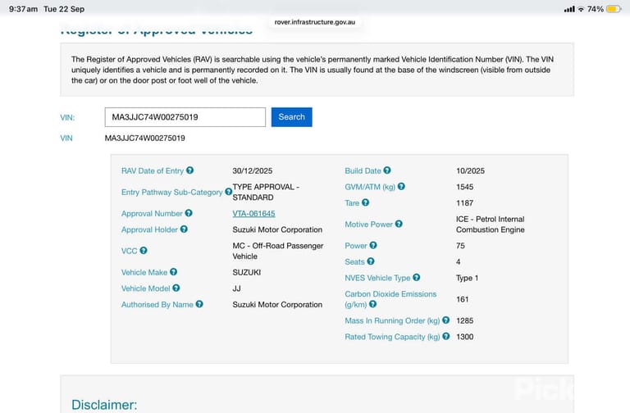630x413 pixels.
Task: Select the date value 30/12/2025
Action: [253, 170]
